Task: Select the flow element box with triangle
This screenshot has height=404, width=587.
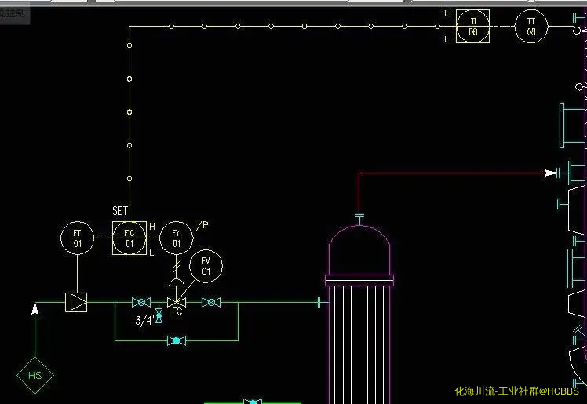Action: [76, 302]
